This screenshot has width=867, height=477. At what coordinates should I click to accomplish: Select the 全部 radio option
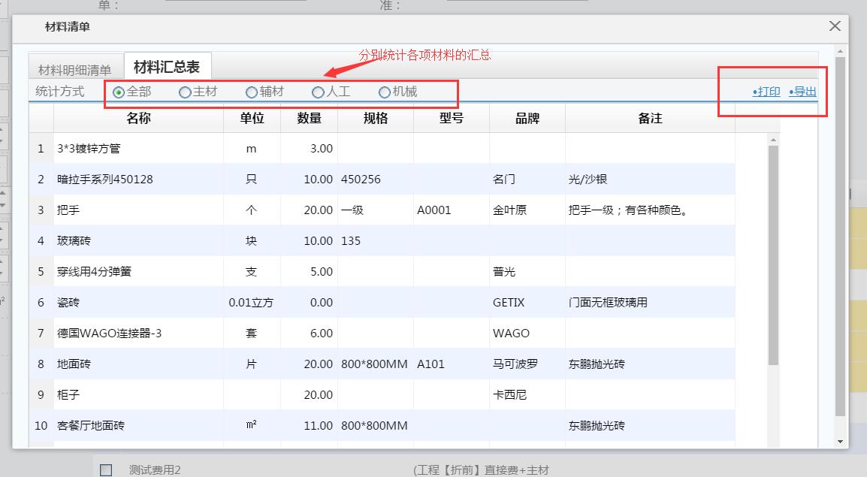(x=119, y=92)
